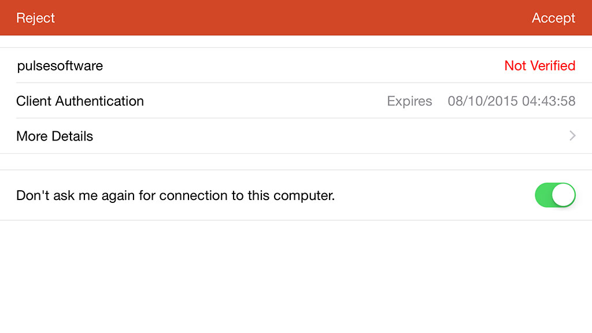Click the Expires label
Screen dimensions: 592x333
[x=409, y=101]
